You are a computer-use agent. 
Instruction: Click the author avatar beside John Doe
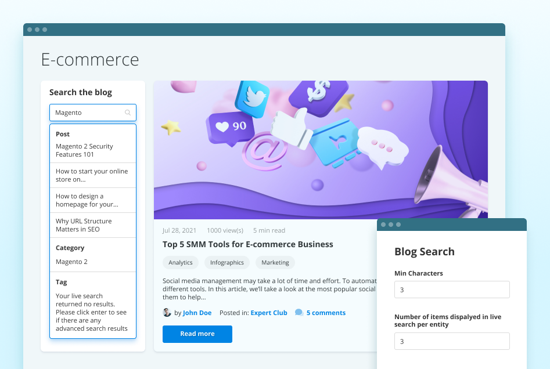tap(167, 313)
